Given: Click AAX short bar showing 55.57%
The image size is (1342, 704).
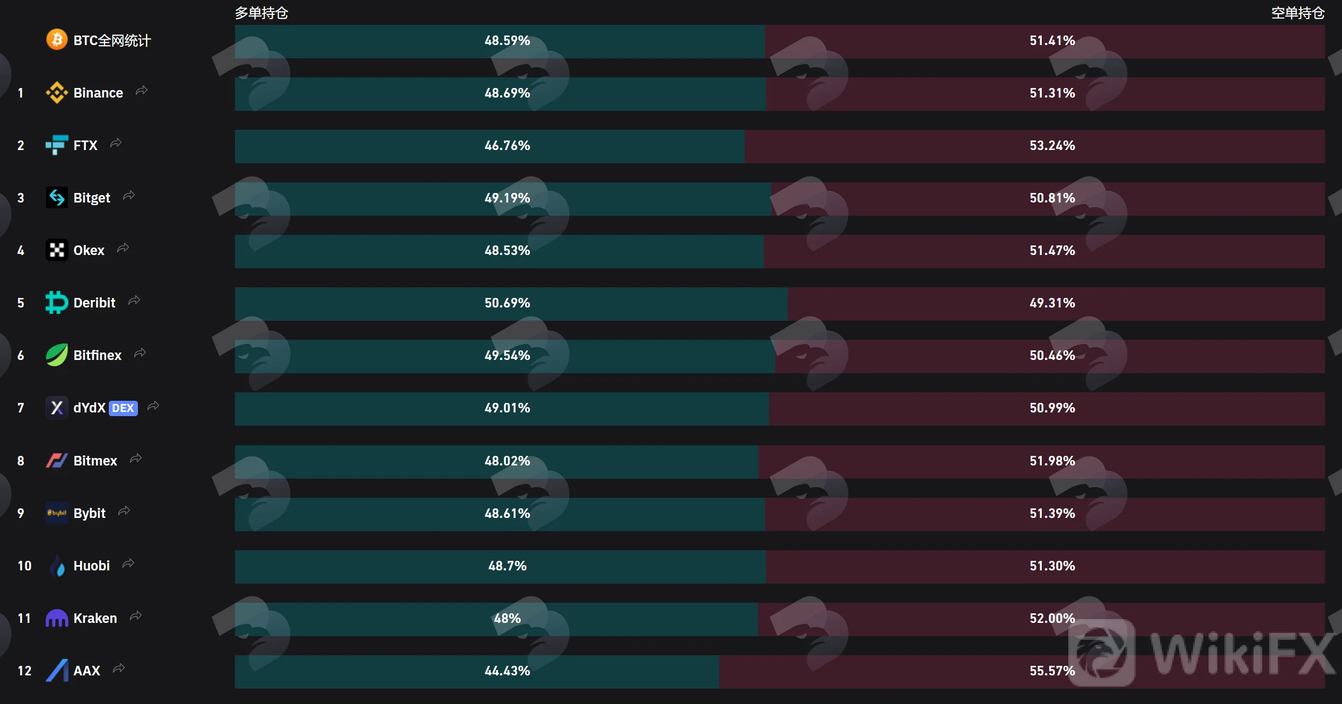Looking at the screenshot, I should [1022, 672].
